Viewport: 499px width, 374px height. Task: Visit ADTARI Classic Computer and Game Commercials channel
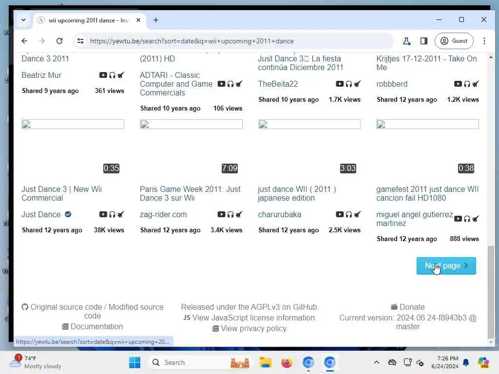pos(176,84)
